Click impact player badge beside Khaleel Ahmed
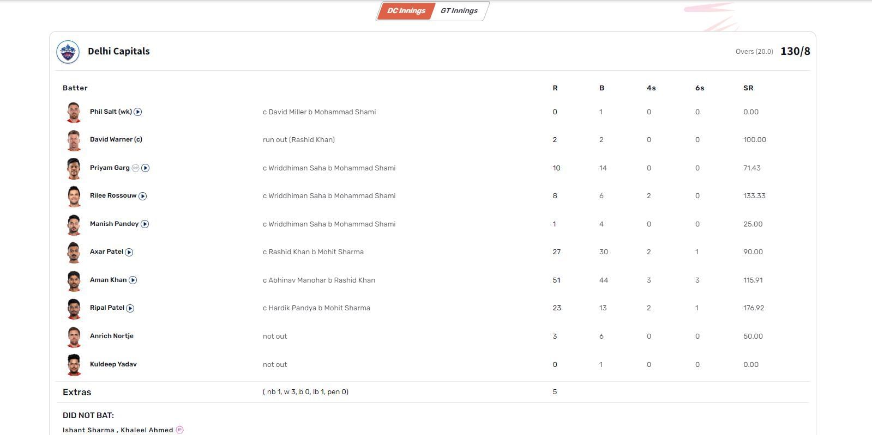 pos(179,430)
